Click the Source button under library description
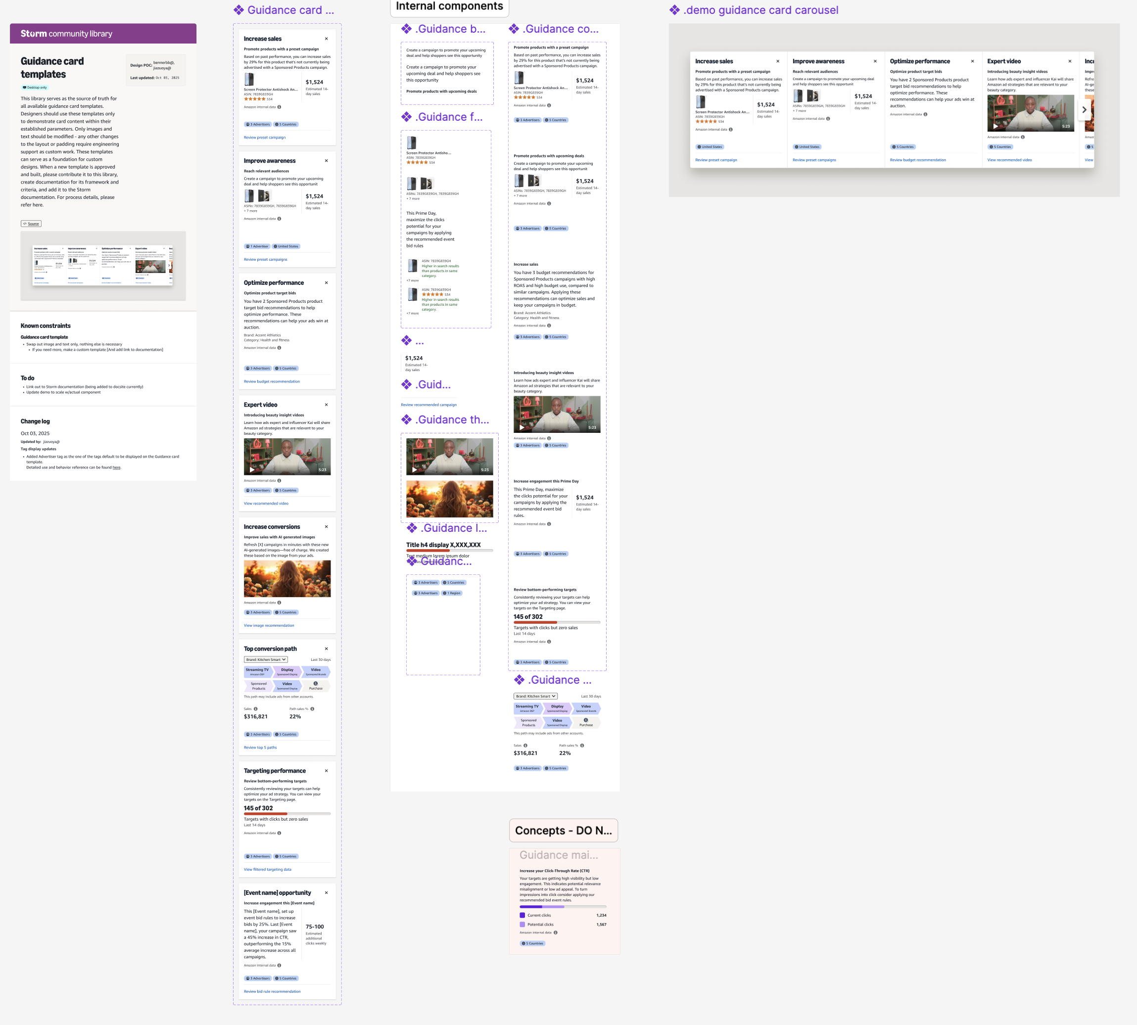The height and width of the screenshot is (1025, 1137). [31, 224]
